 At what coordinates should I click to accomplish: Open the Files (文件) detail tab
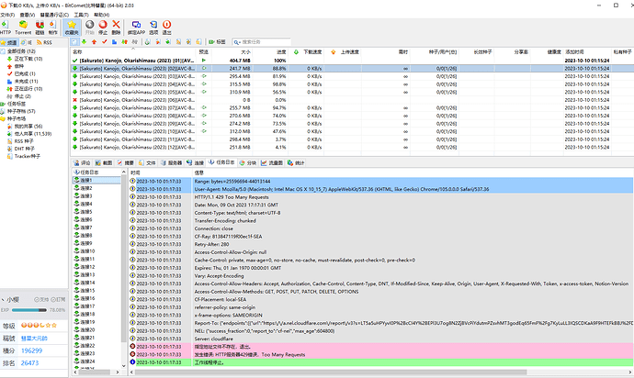147,162
